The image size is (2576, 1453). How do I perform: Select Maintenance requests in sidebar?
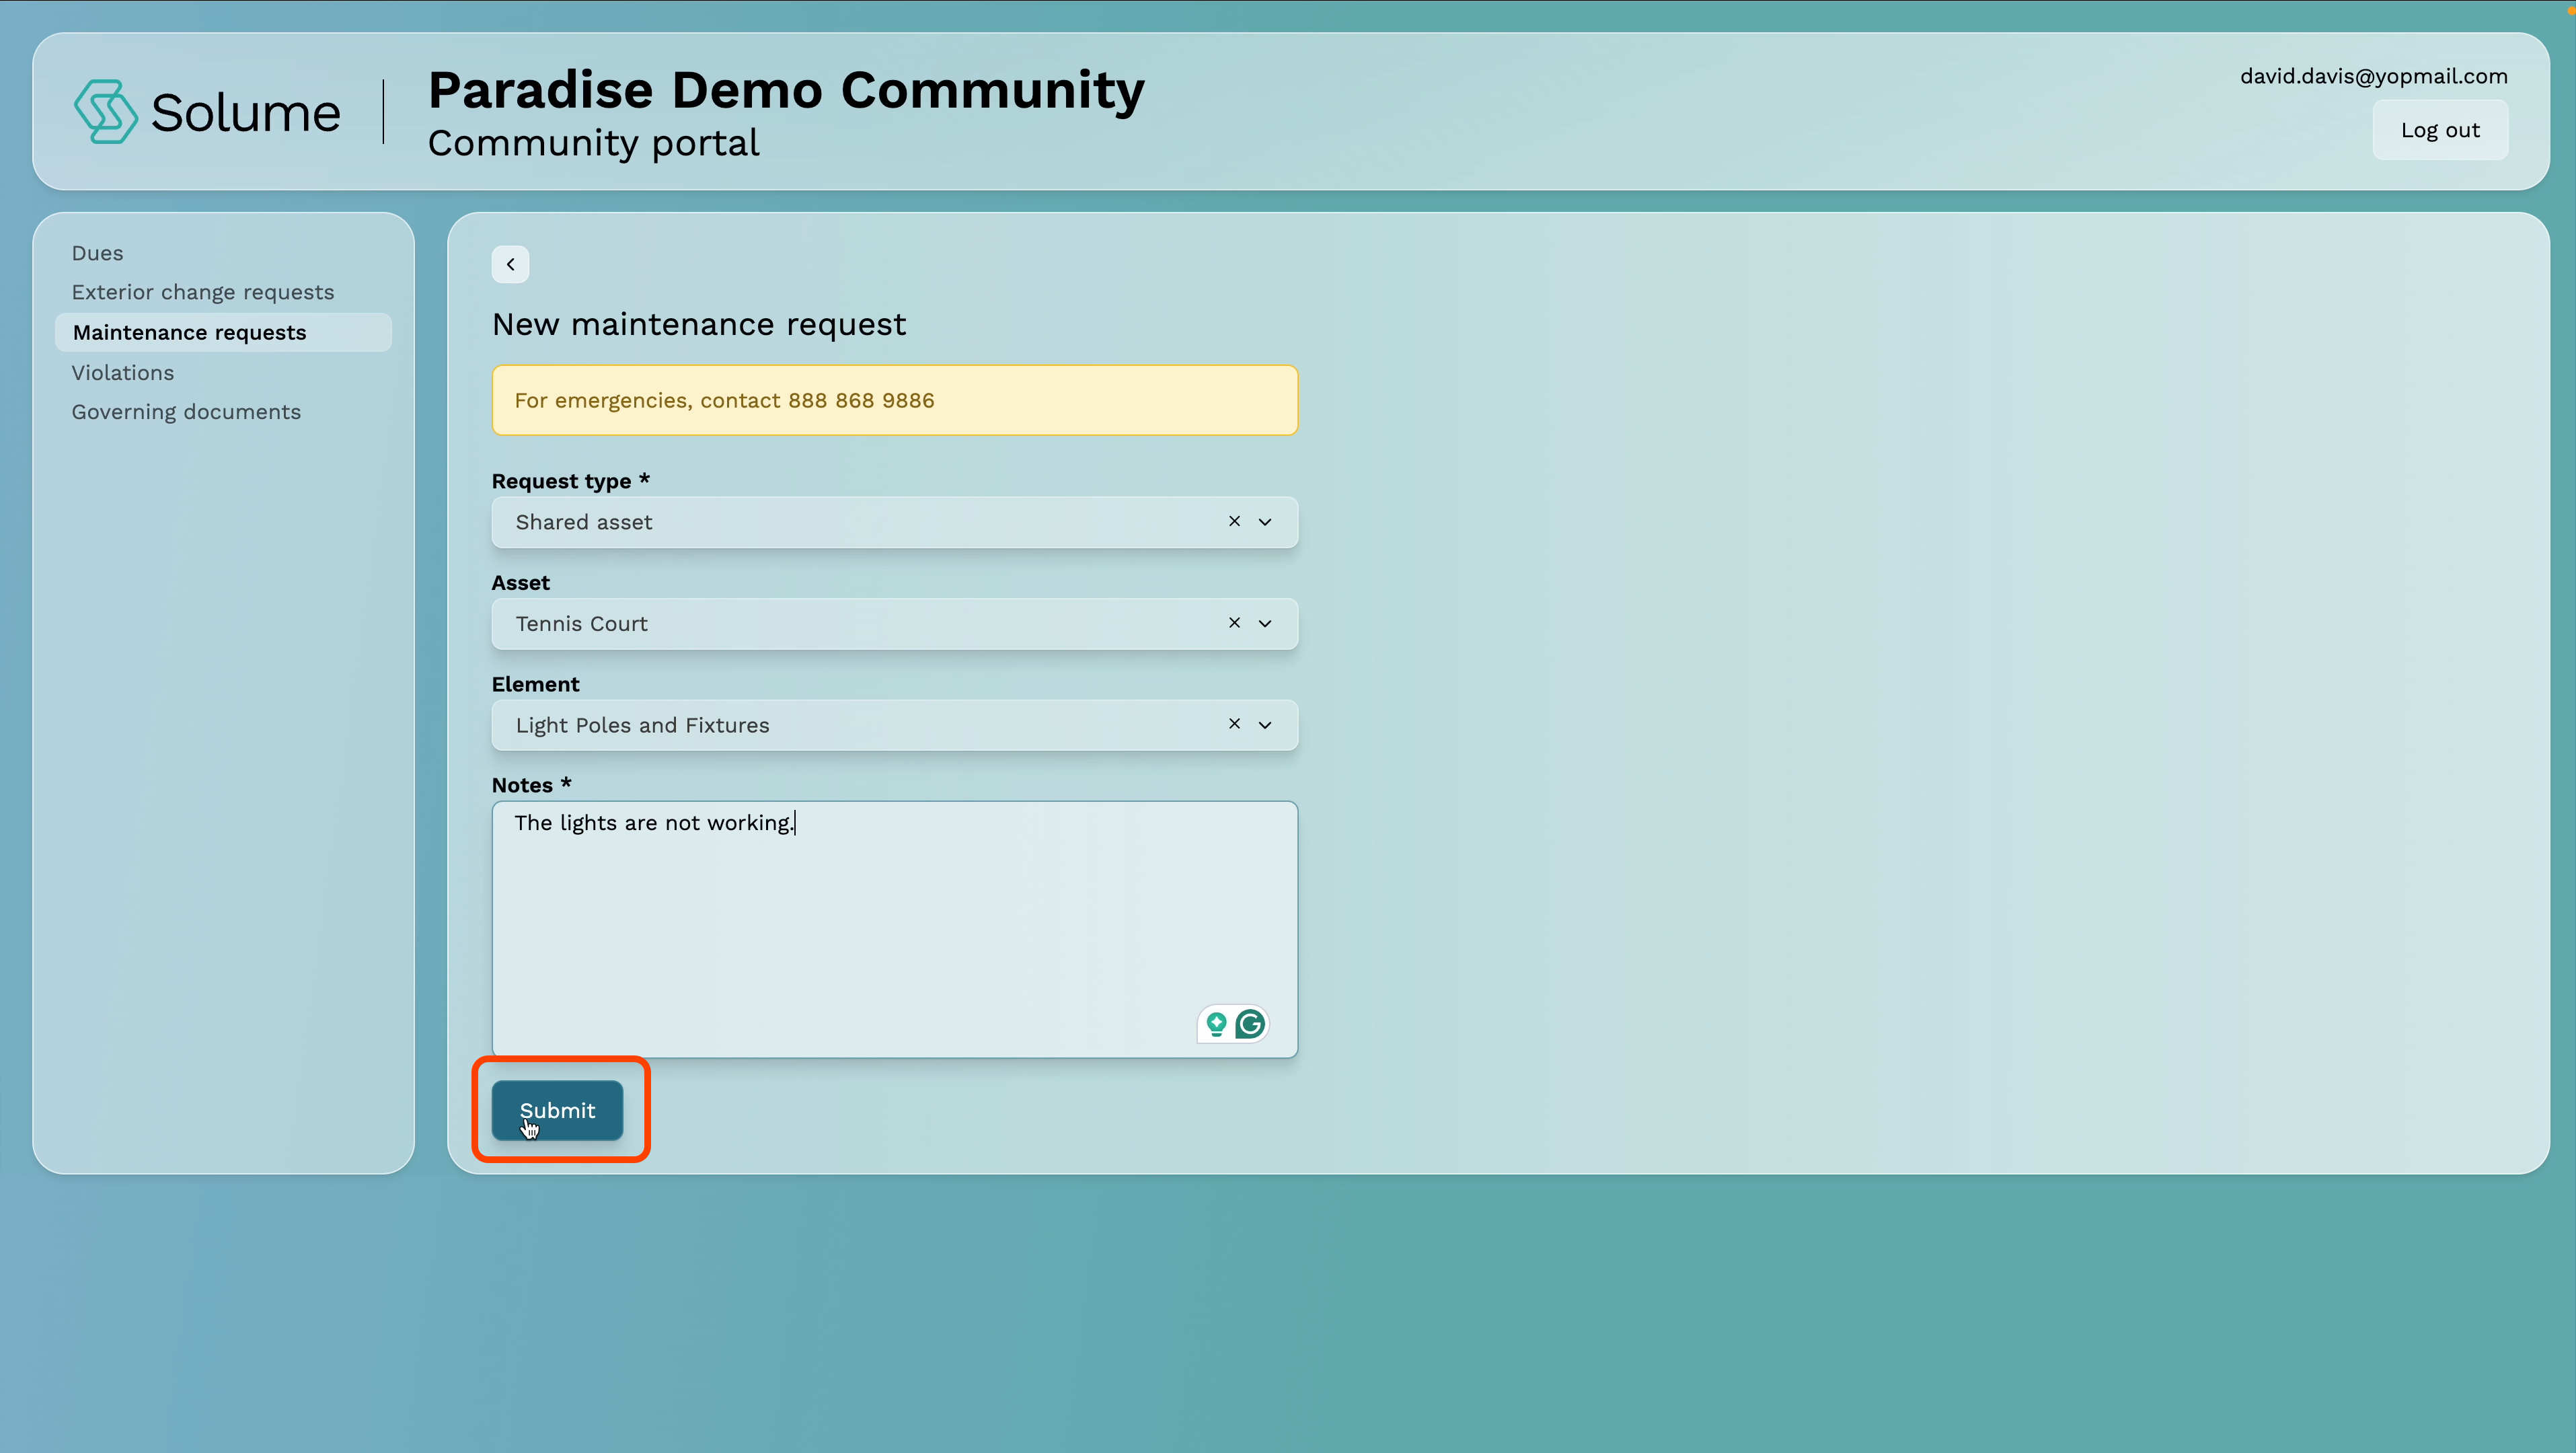224,332
